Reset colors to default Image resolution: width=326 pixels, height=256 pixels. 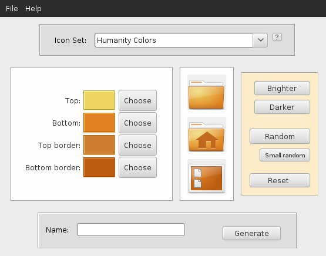click(280, 180)
